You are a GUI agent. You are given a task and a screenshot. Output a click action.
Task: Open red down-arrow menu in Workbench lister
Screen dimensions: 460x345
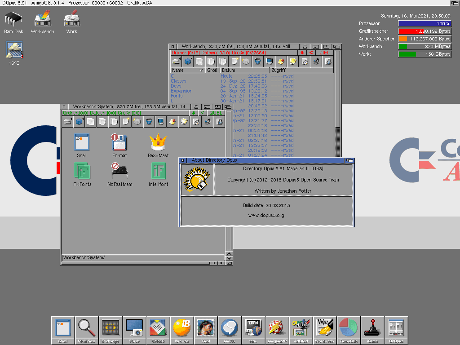coord(302,53)
